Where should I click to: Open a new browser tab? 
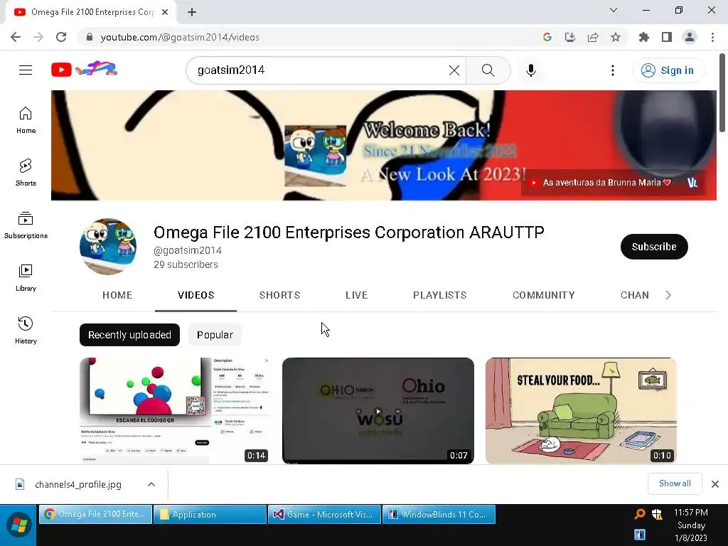[192, 12]
